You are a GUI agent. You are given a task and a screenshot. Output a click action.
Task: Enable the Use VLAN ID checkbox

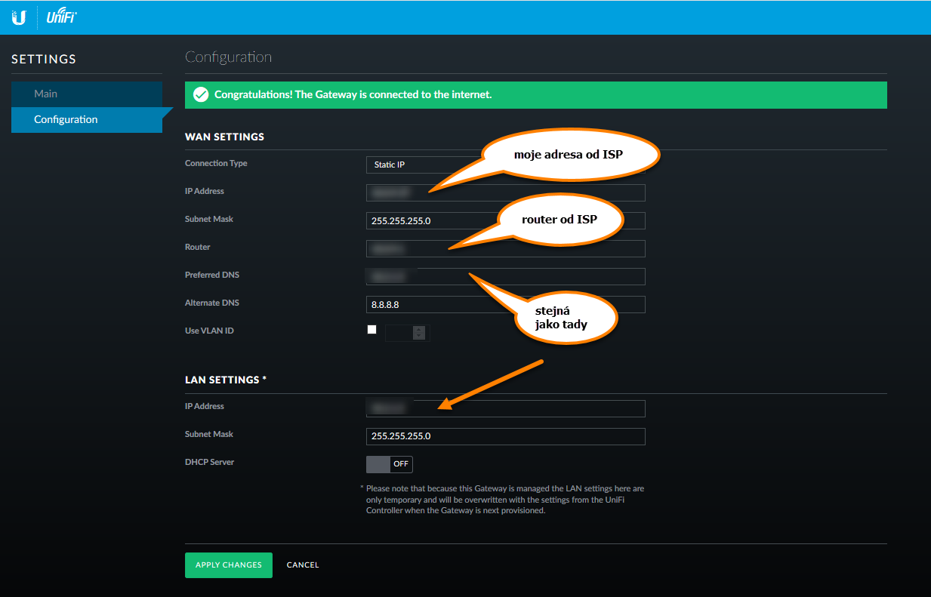(x=371, y=330)
